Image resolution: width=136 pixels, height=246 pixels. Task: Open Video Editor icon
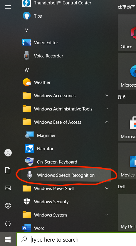pos(27,42)
